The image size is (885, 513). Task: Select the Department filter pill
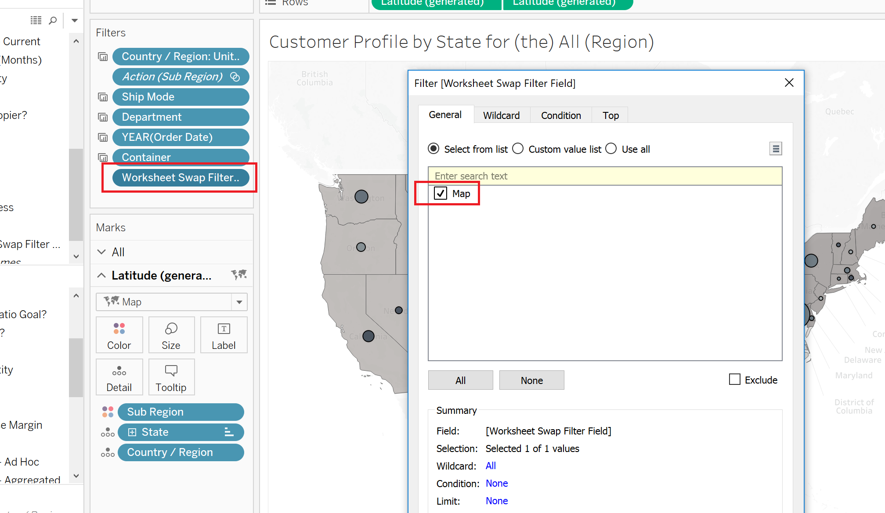coord(181,117)
